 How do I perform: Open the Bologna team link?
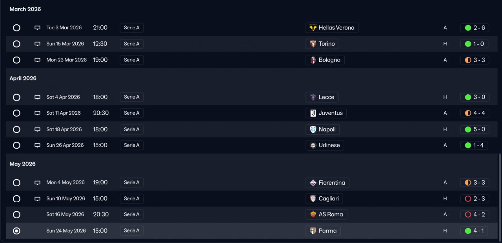pyautogui.click(x=329, y=60)
